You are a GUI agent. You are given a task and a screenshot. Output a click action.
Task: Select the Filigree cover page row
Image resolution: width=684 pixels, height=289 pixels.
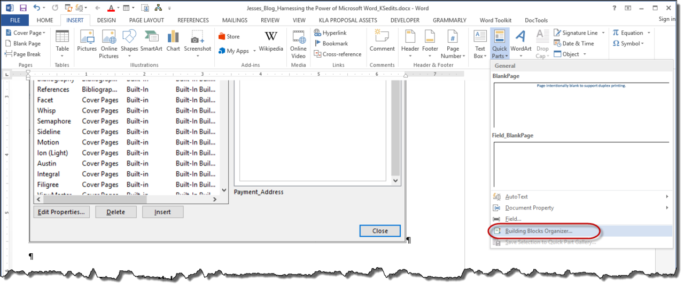pos(127,184)
